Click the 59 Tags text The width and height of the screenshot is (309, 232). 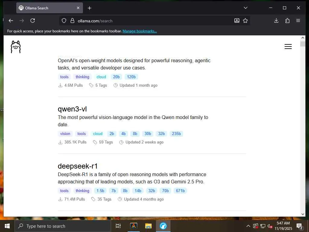[106, 142]
